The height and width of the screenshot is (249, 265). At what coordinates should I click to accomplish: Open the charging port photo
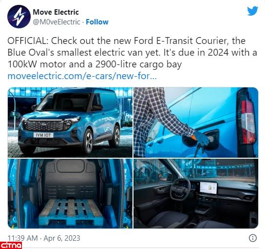(196, 122)
